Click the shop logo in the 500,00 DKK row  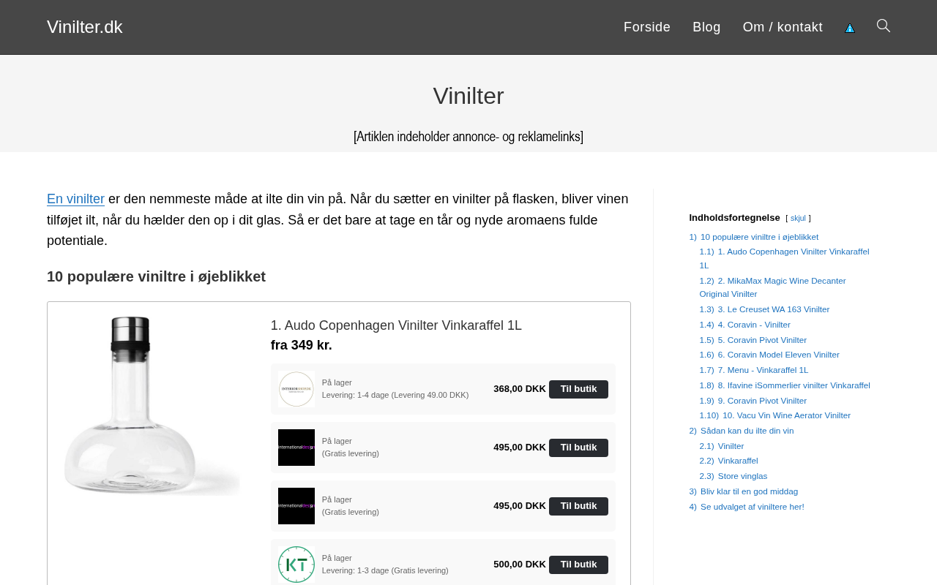pyautogui.click(x=296, y=565)
